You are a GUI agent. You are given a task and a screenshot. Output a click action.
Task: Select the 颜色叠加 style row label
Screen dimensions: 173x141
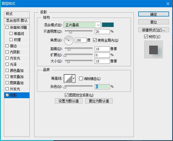point(17,70)
